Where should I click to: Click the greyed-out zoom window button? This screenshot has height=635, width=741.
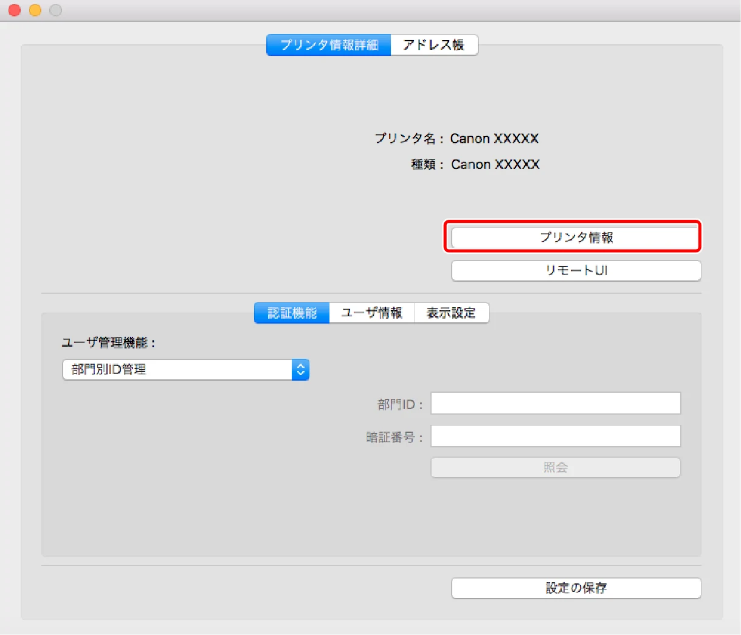(55, 10)
